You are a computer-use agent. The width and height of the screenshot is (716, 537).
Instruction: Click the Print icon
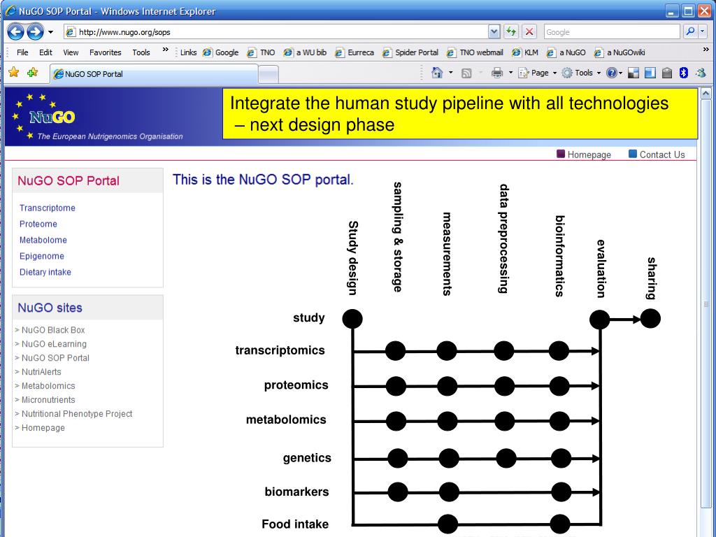[x=497, y=73]
